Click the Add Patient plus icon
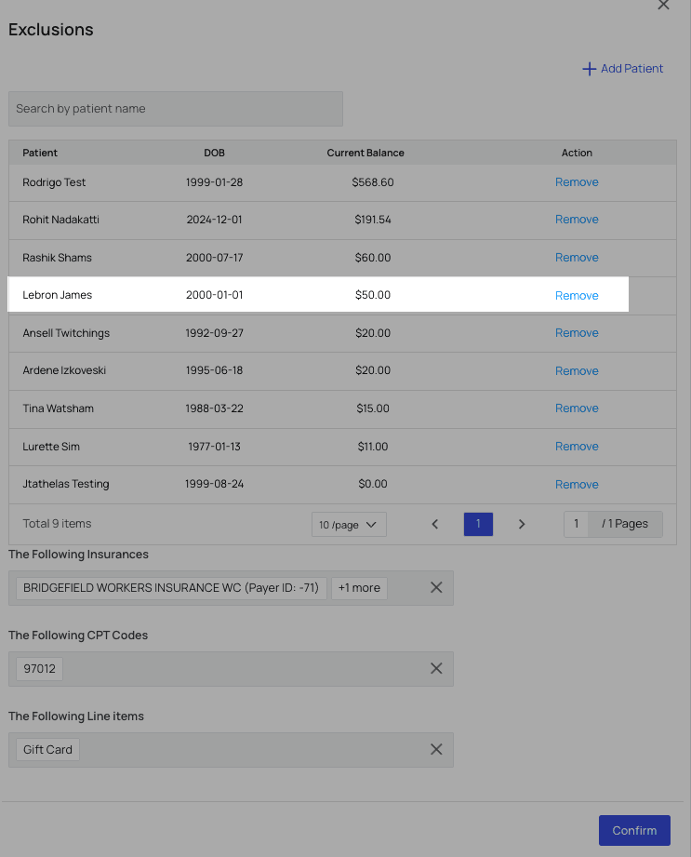This screenshot has height=857, width=691. pos(589,69)
